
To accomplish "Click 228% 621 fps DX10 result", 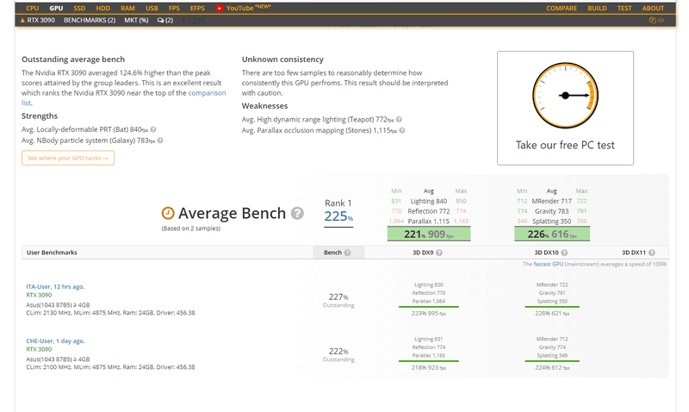I will point(552,314).
